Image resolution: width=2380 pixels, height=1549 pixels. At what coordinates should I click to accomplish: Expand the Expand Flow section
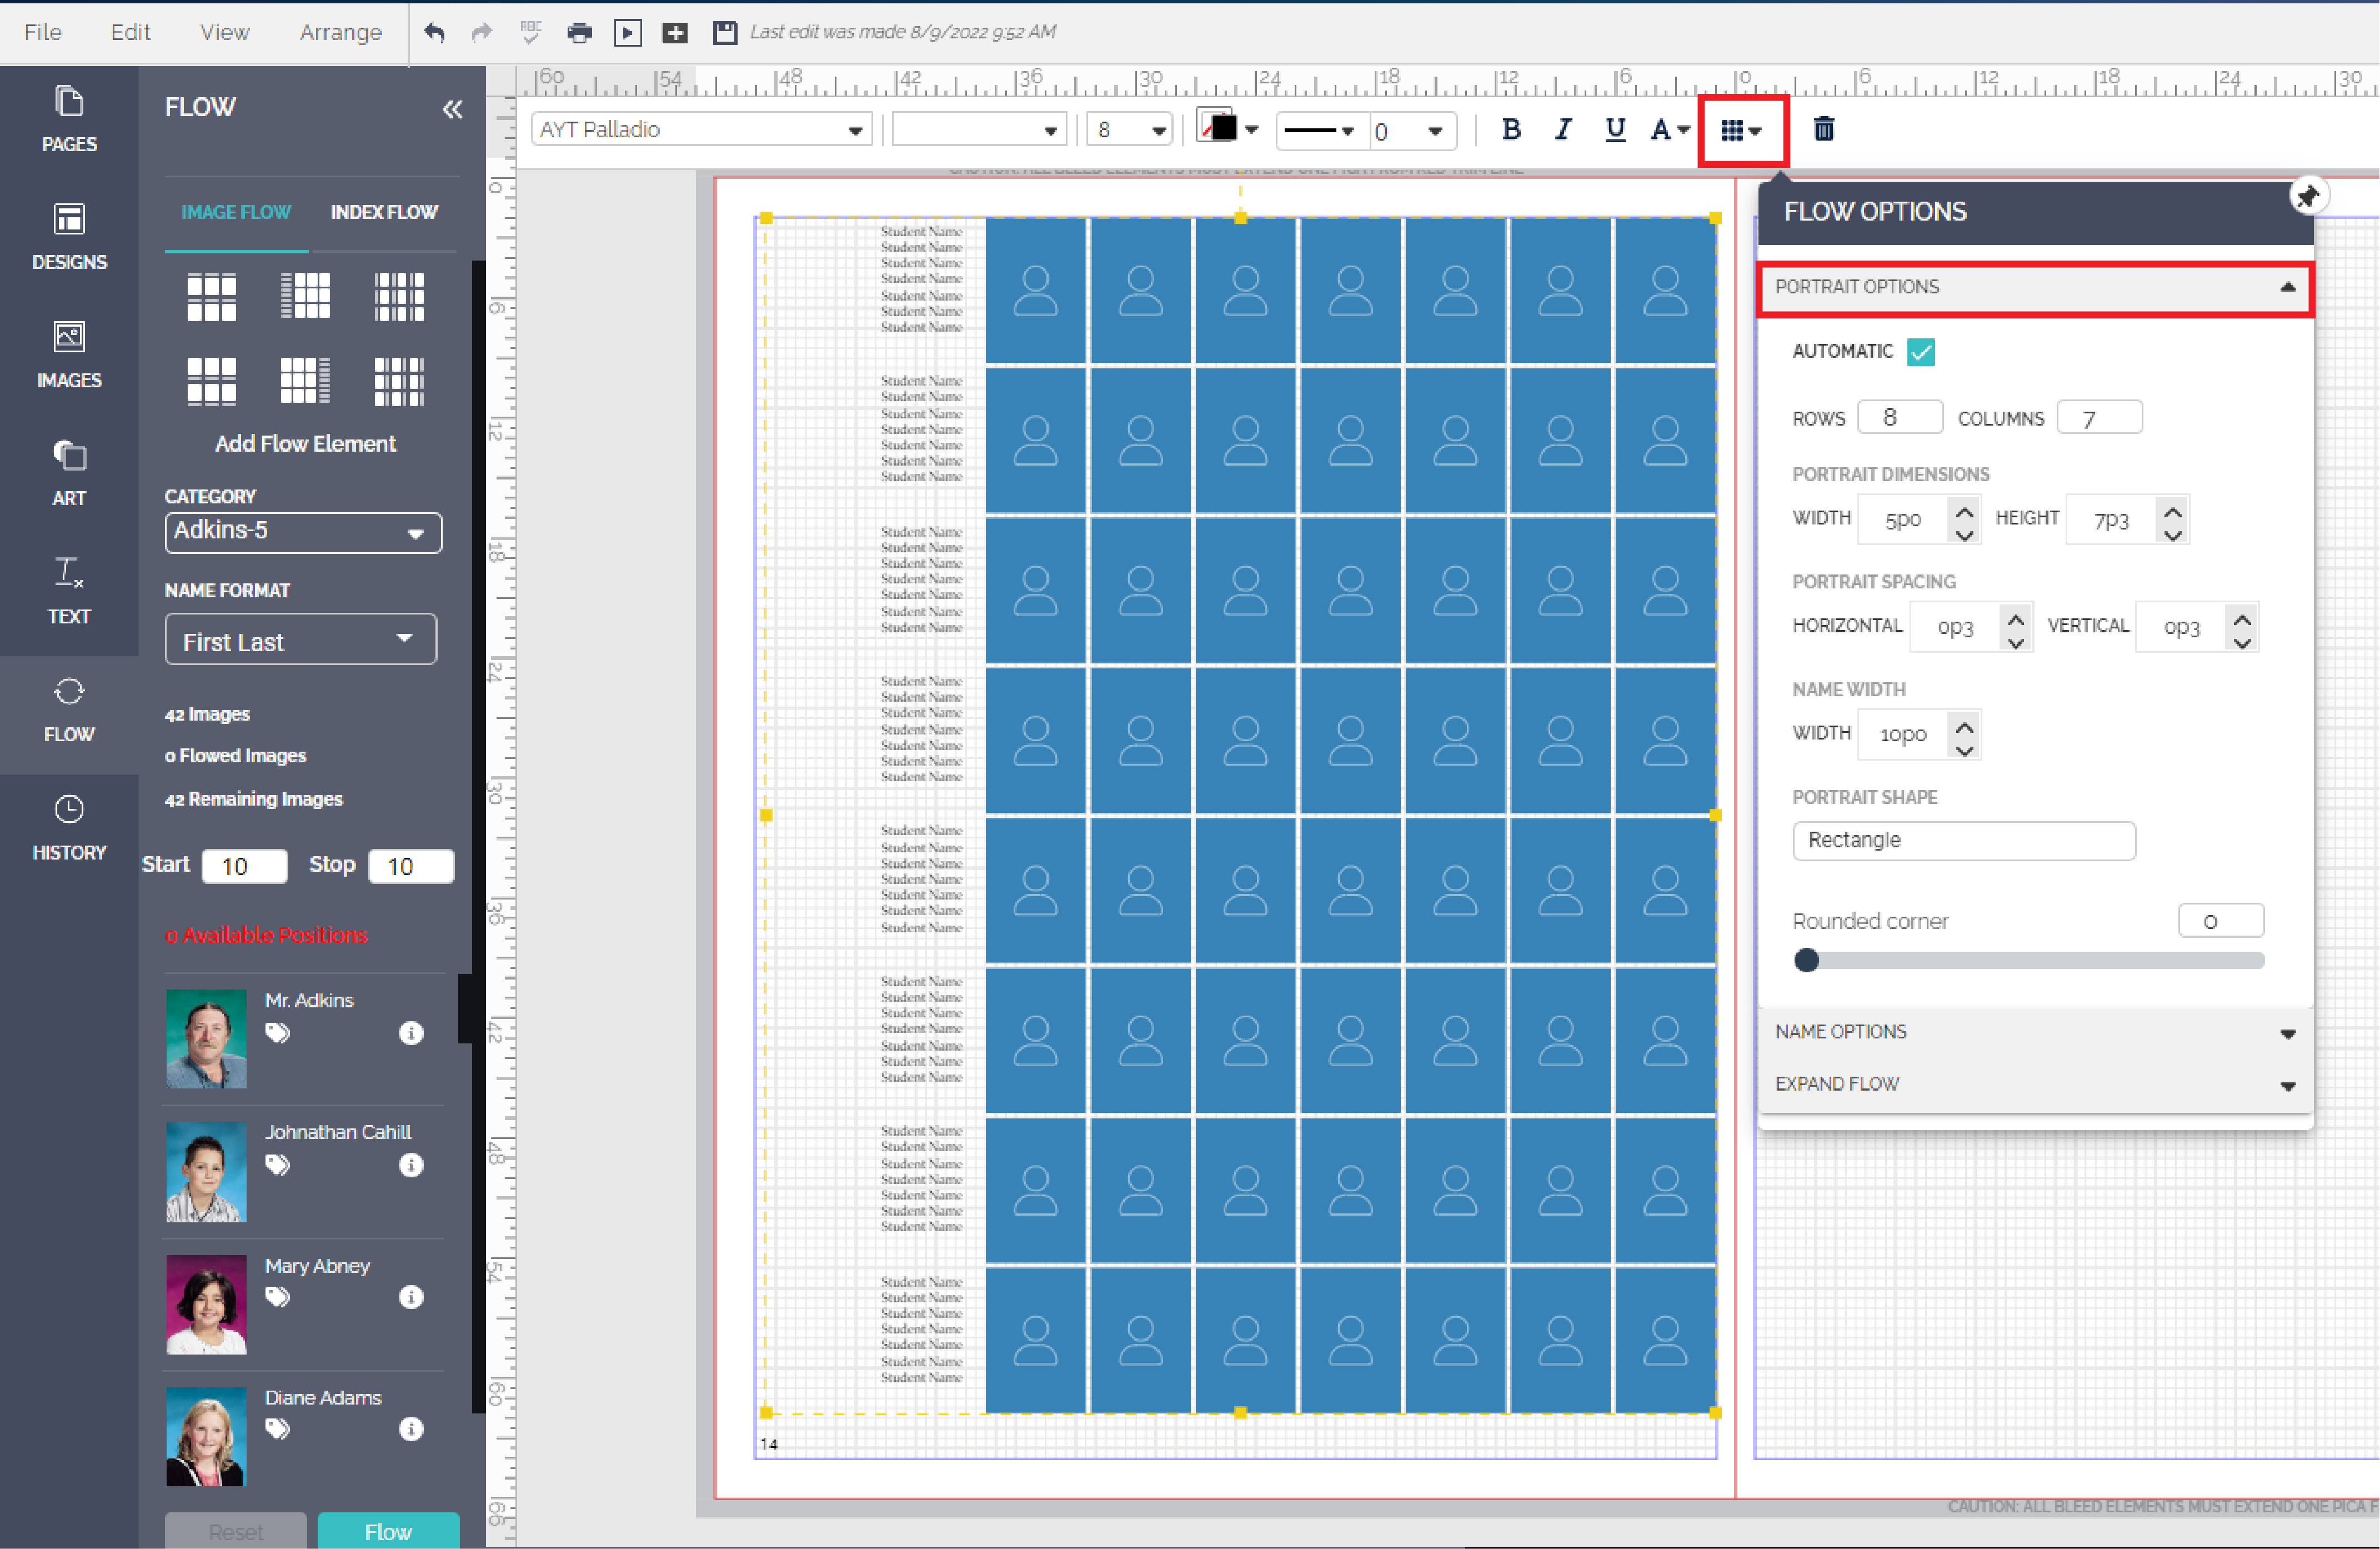[2035, 1085]
